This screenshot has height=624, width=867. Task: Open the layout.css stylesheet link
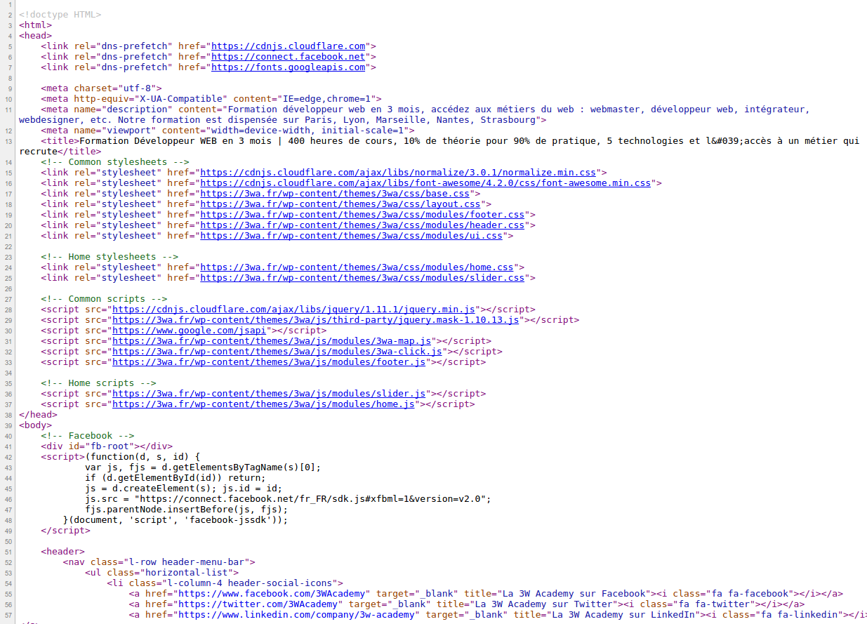pos(340,204)
